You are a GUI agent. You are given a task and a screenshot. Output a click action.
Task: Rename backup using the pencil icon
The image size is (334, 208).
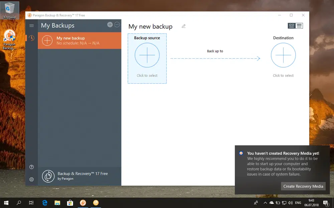click(184, 26)
